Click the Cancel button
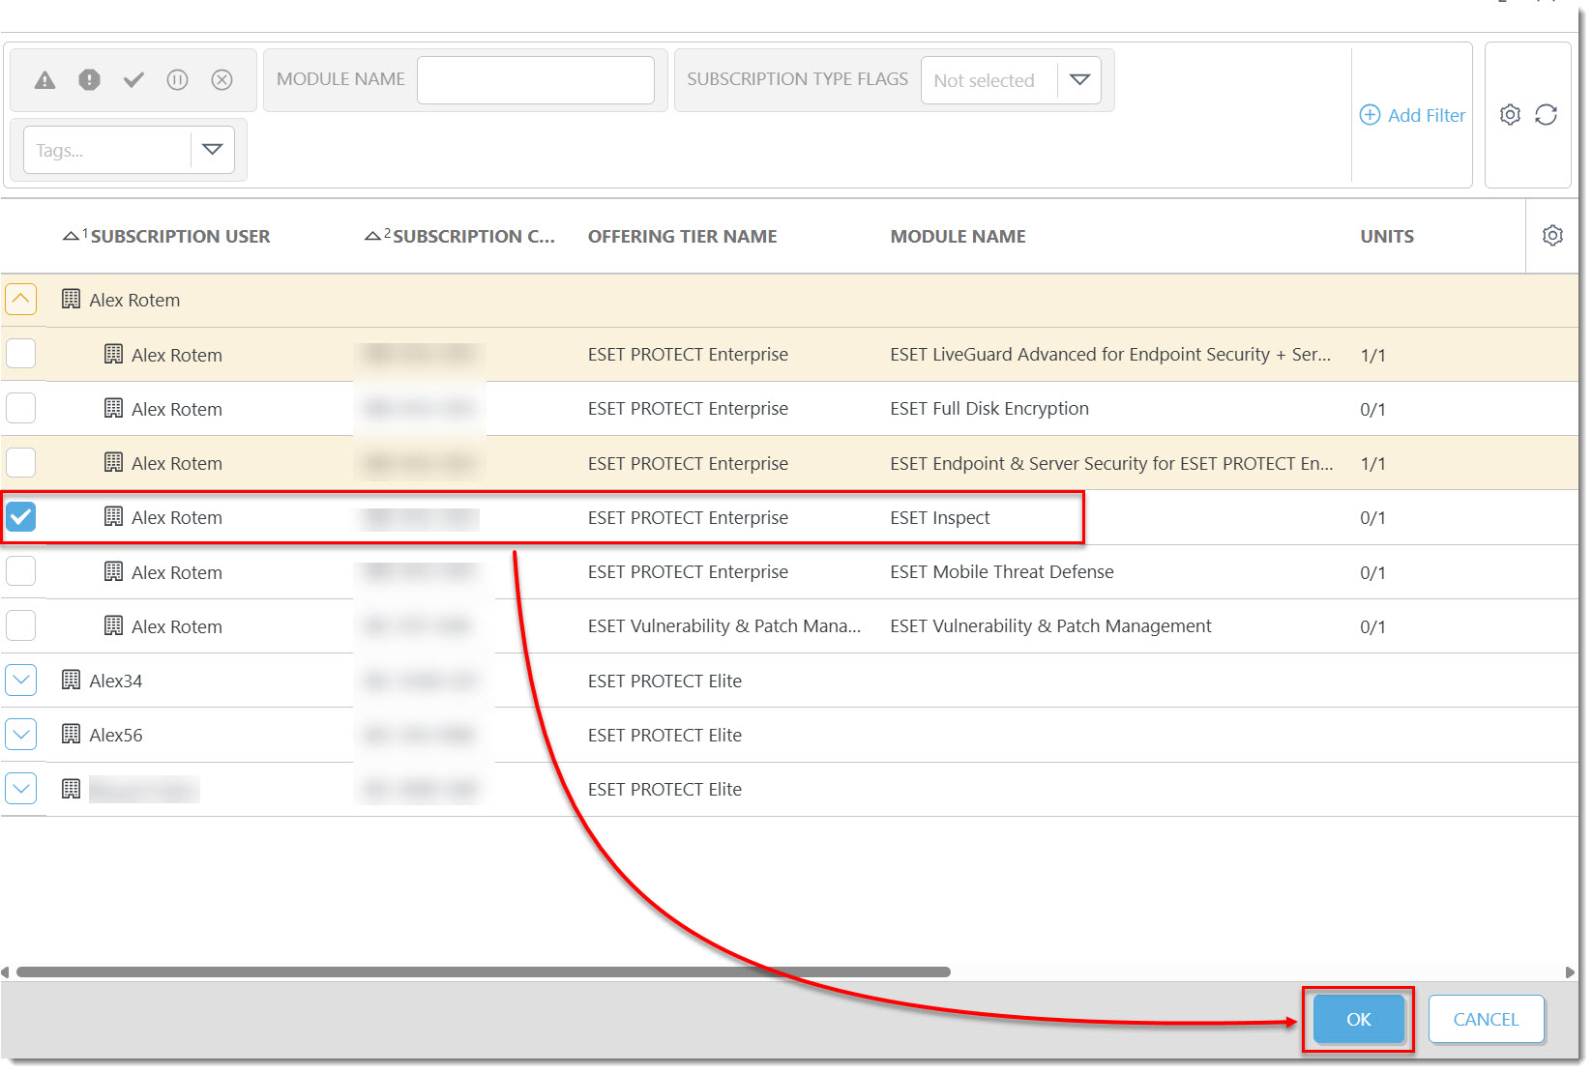The width and height of the screenshot is (1593, 1073). [x=1486, y=1019]
